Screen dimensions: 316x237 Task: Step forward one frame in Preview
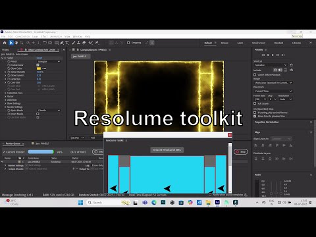pyautogui.click(x=278, y=55)
